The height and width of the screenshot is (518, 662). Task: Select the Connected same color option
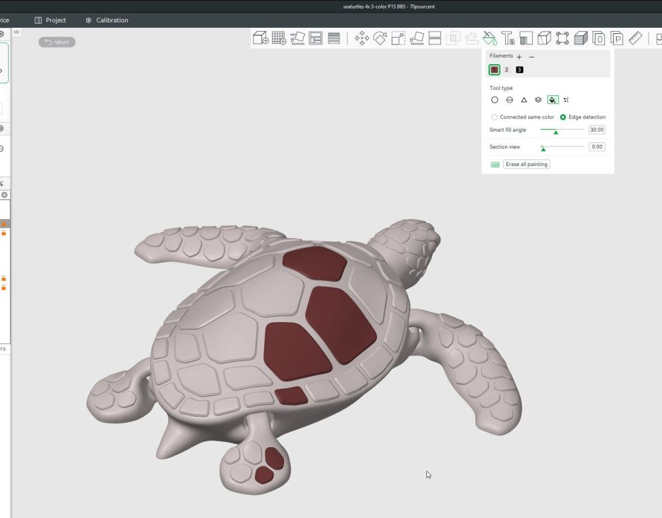(x=495, y=117)
